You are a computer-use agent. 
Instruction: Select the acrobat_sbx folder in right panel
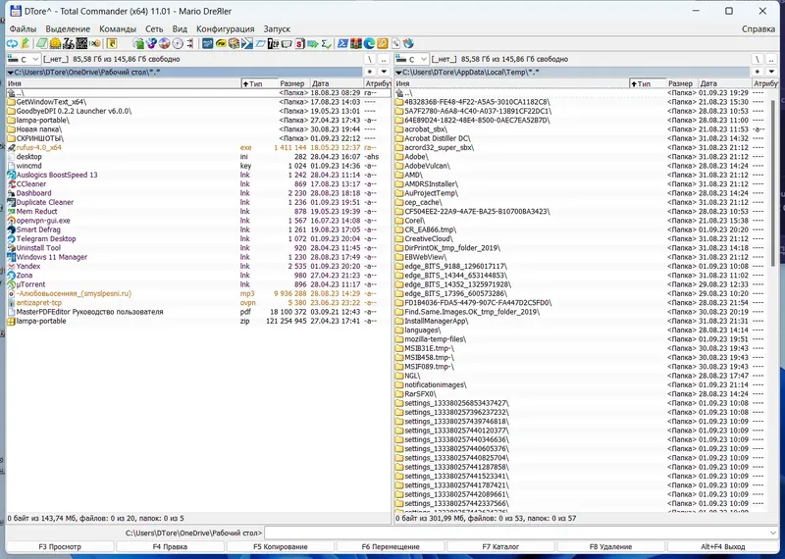tap(427, 128)
